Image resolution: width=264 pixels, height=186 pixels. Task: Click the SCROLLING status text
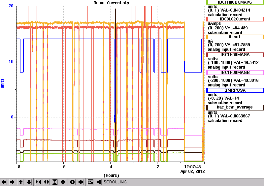115,182
